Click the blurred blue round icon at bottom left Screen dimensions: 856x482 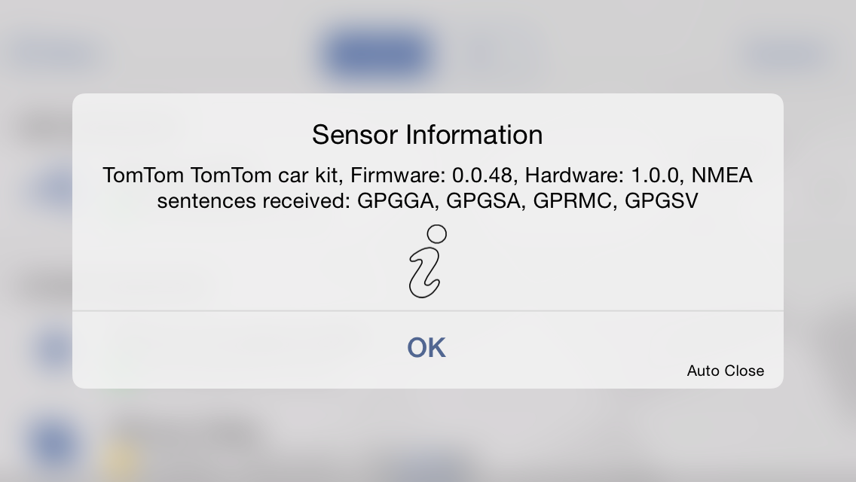[x=54, y=444]
